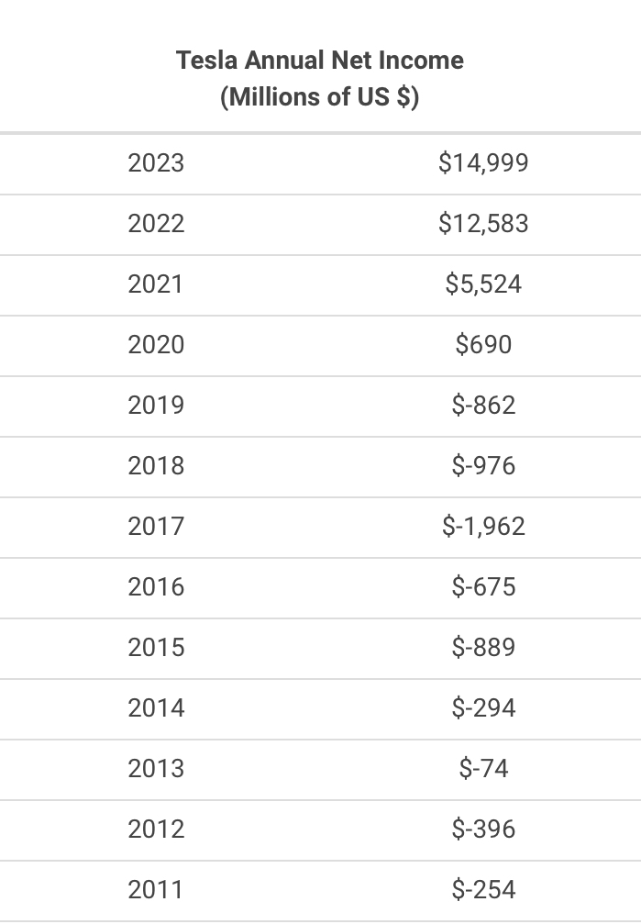The width and height of the screenshot is (641, 924).
Task: Select the 2011 year cell
Action: (156, 890)
